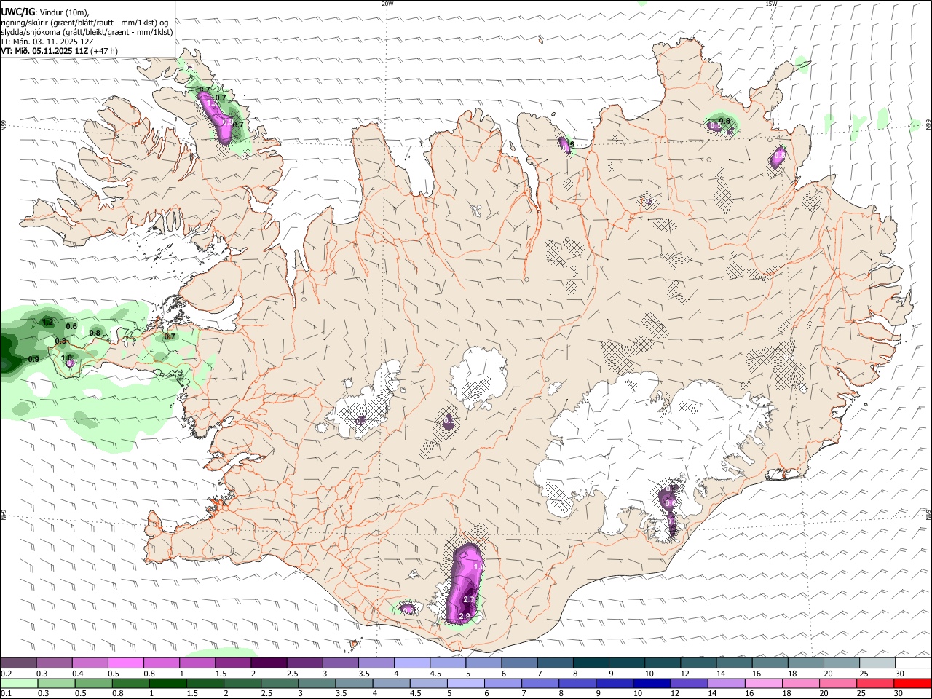Click the '0.2' label on the upper legend
This screenshot has height=699, width=932.
[6, 674]
